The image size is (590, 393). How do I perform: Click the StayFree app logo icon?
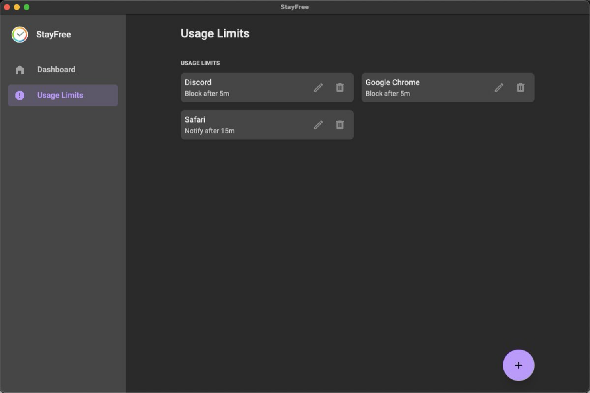[19, 34]
